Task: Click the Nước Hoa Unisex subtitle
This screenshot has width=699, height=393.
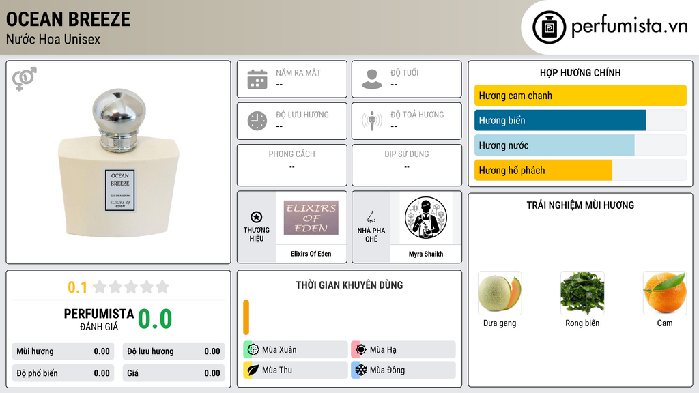Action: [53, 39]
